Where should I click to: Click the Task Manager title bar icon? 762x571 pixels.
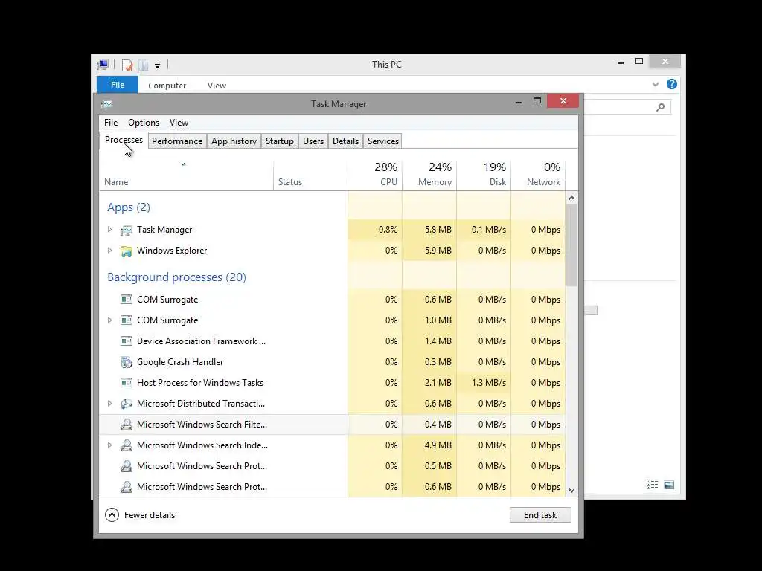pyautogui.click(x=107, y=104)
